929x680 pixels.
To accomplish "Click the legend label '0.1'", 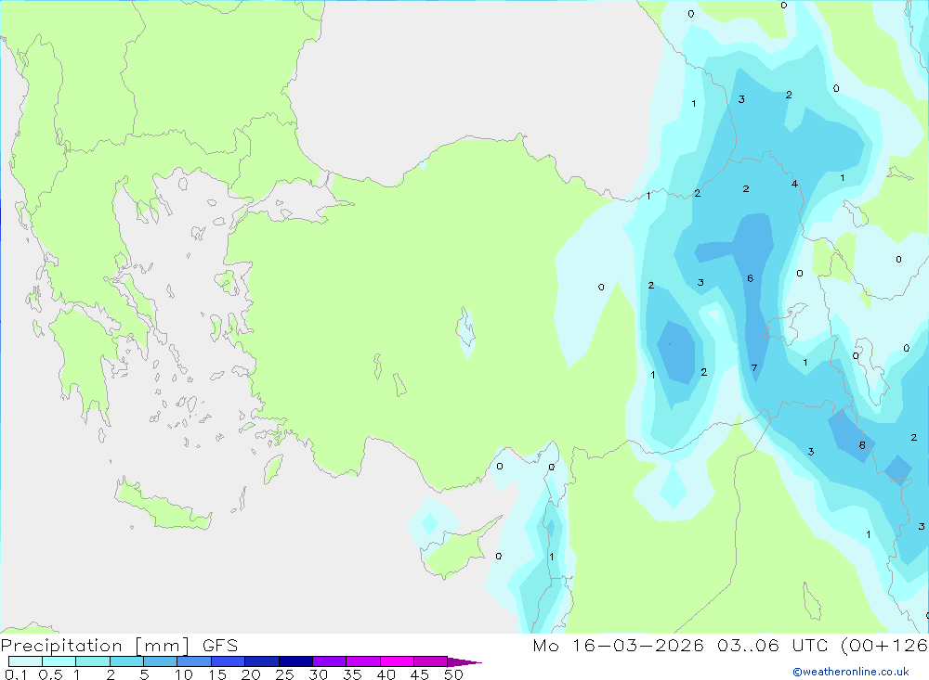I will [16, 674].
